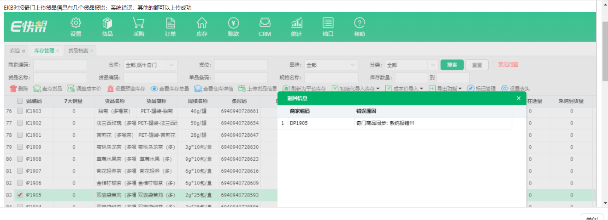Open the 库存 inventory module
The image size is (608, 220).
(x=201, y=27)
